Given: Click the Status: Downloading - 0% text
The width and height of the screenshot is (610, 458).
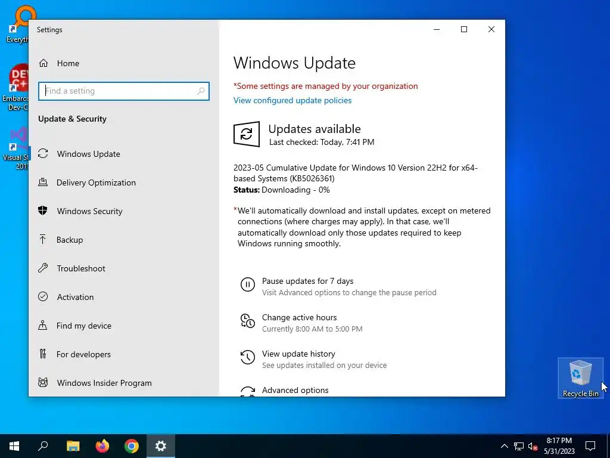Looking at the screenshot, I should [282, 190].
